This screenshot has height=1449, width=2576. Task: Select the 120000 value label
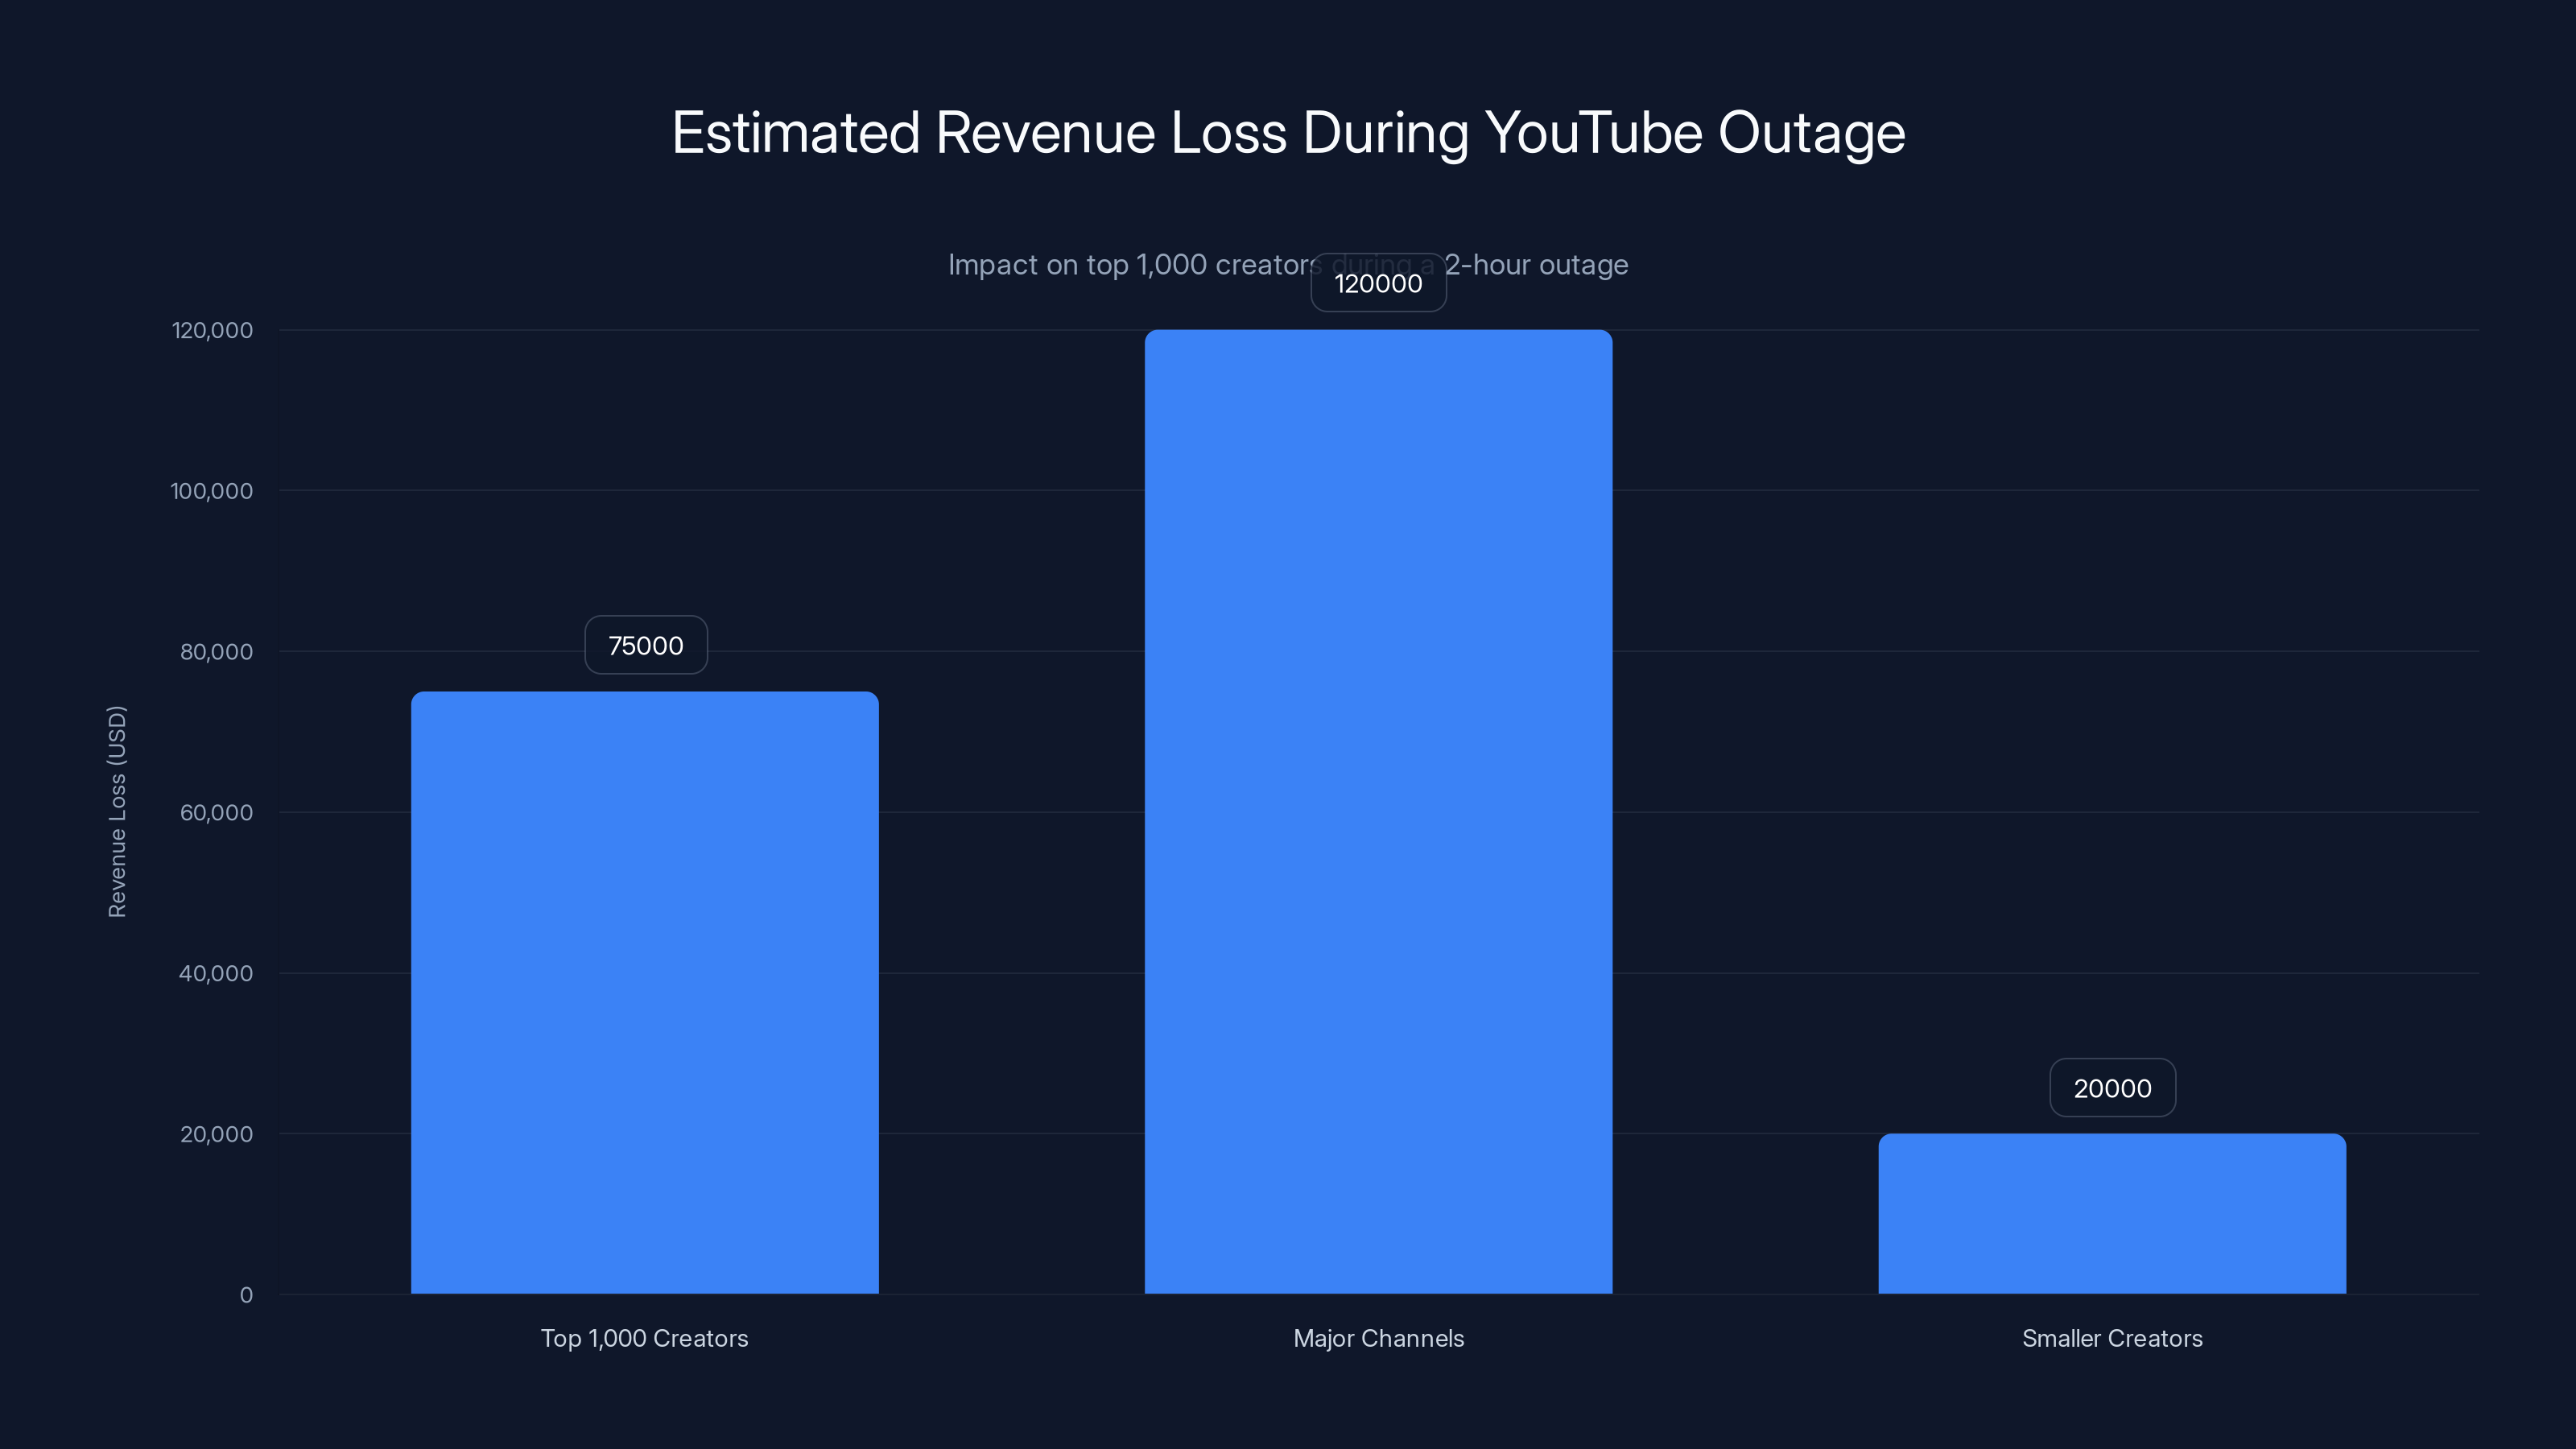[x=1378, y=283]
